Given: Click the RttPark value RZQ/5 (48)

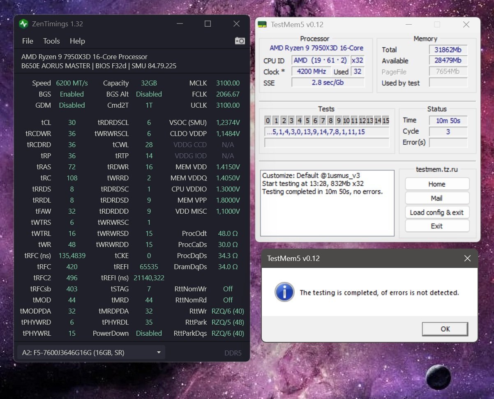Looking at the screenshot, I should [228, 322].
